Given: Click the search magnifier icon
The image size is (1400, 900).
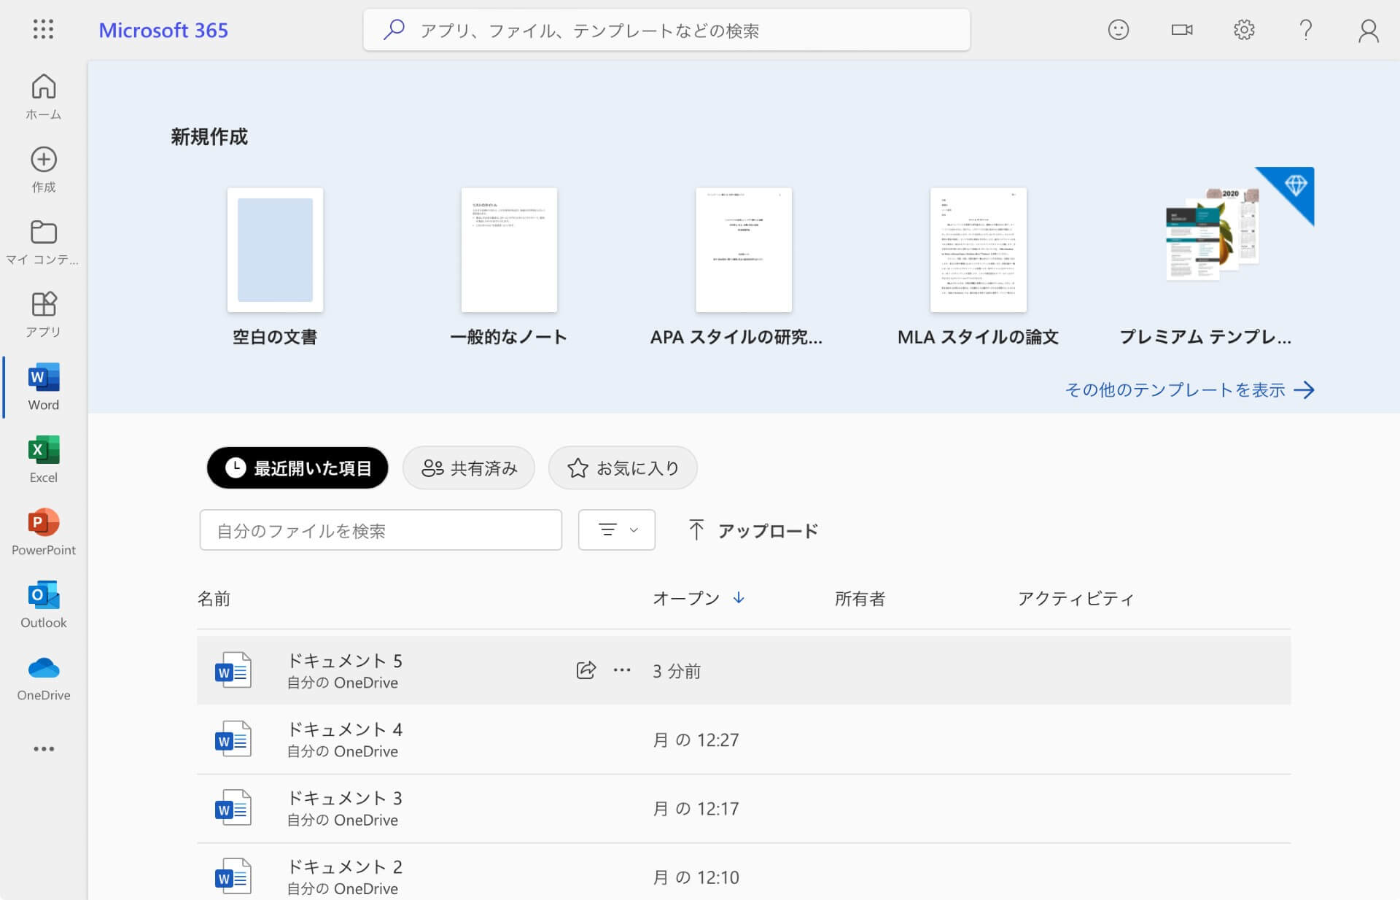Looking at the screenshot, I should (394, 30).
